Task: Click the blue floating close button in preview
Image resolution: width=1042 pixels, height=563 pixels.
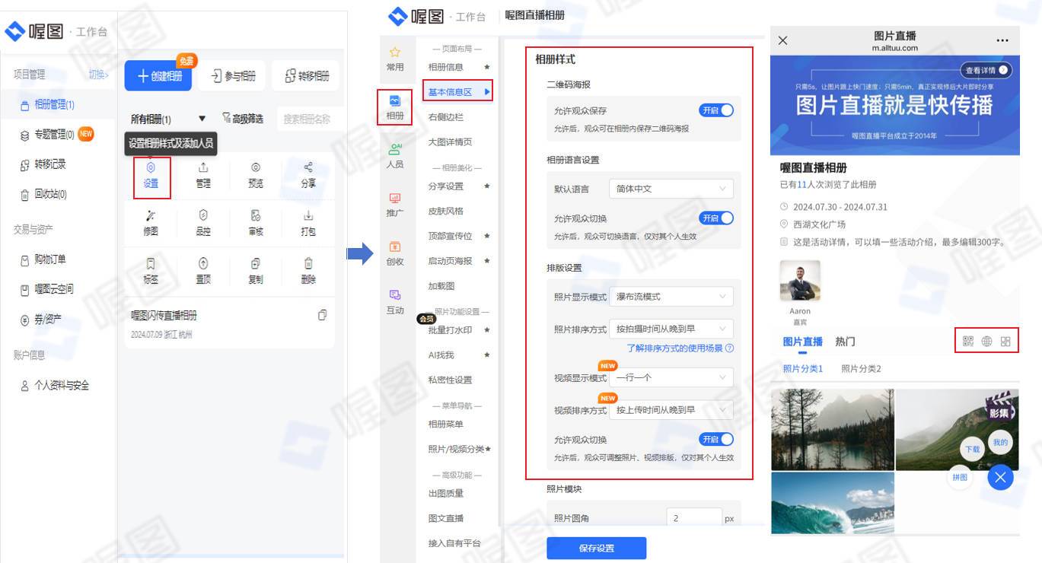Action: [1000, 477]
